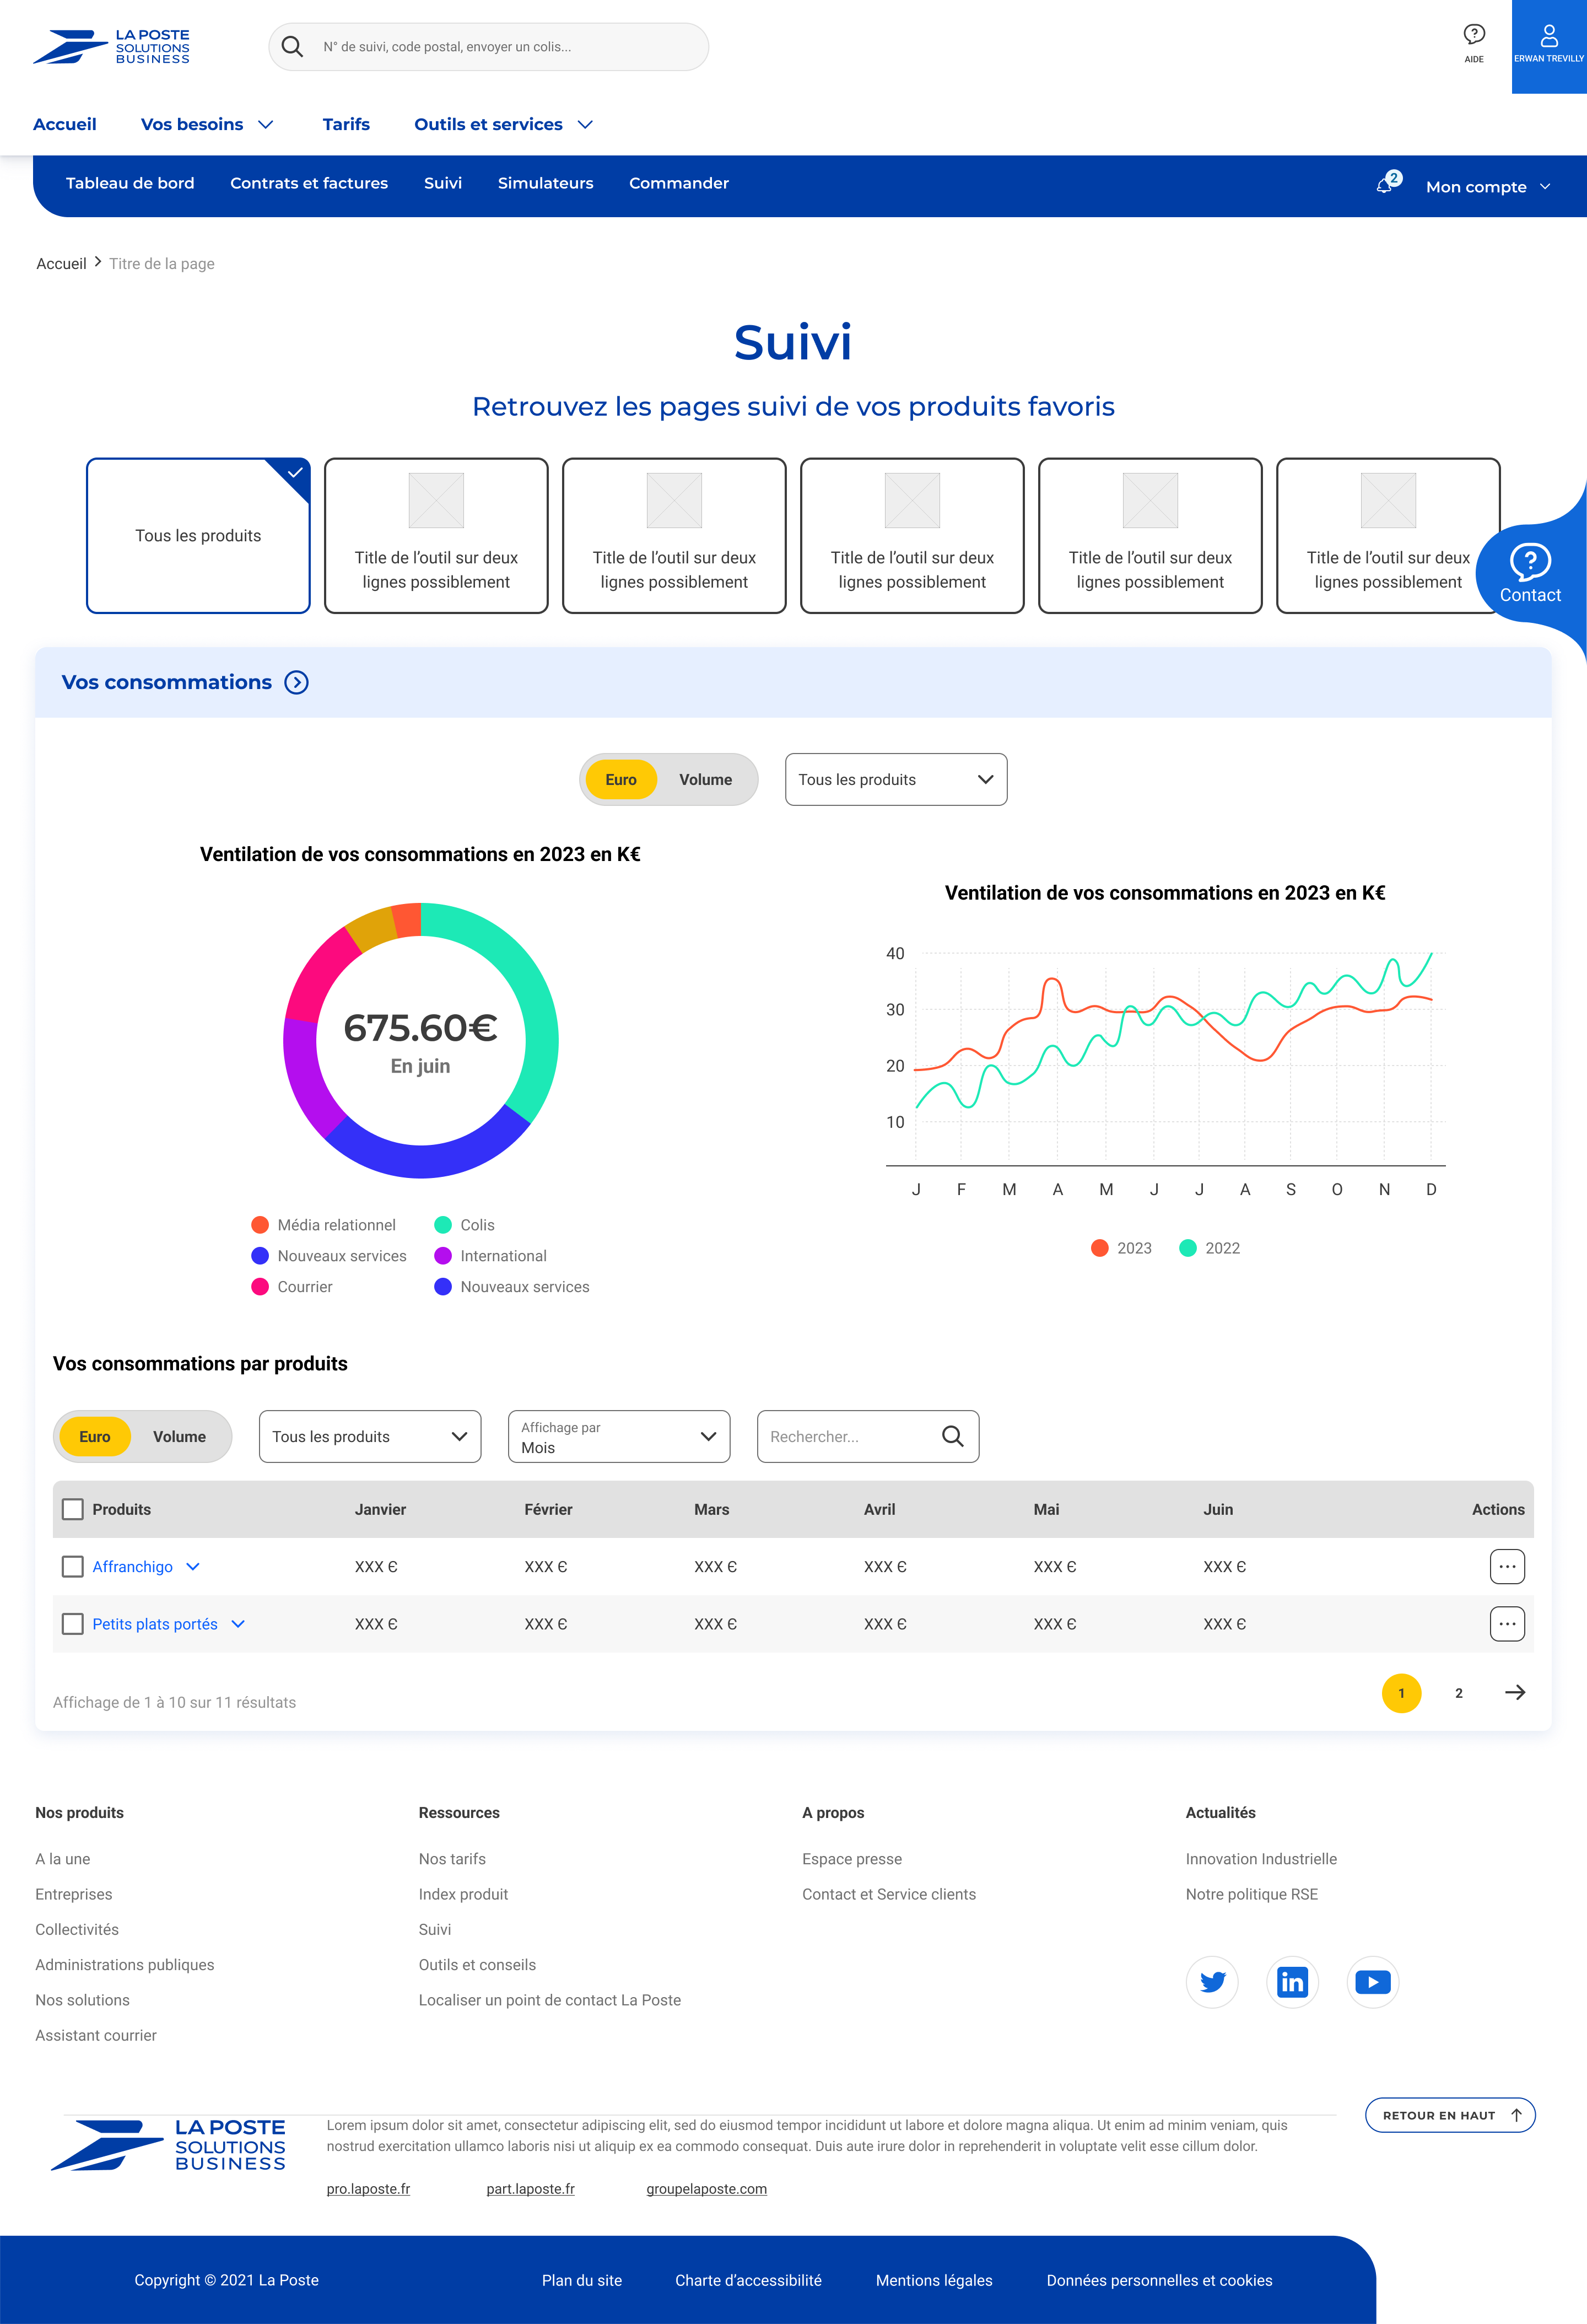This screenshot has height=2324, width=1587.
Task: Go to page 2 of results
Action: click(1458, 1692)
